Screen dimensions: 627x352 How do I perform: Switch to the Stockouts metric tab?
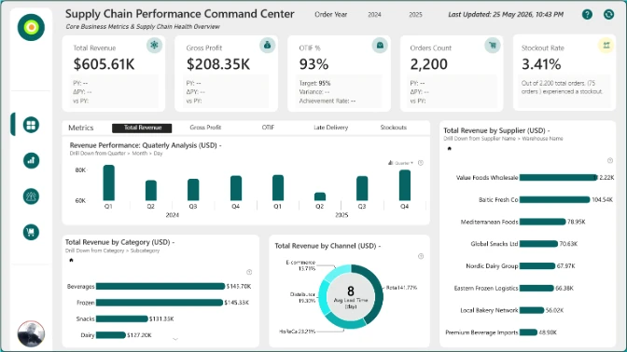click(x=393, y=128)
